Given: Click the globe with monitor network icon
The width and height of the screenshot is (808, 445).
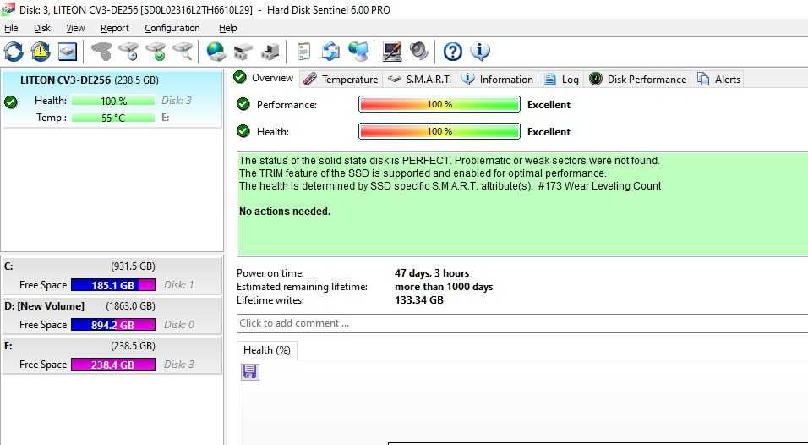Looking at the screenshot, I should click(x=358, y=52).
